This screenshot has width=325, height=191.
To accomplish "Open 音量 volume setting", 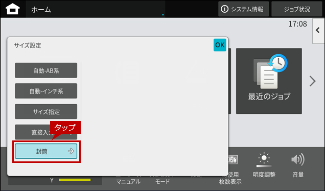I will point(298,165).
